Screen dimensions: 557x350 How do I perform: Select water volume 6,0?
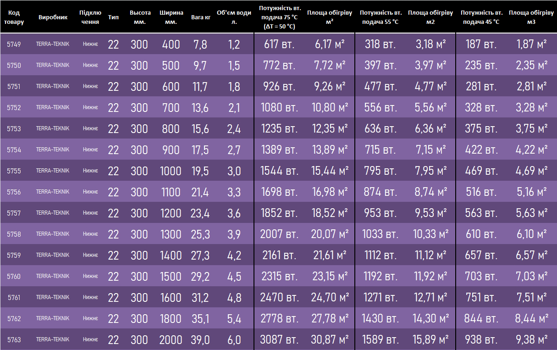pyautogui.click(x=234, y=340)
